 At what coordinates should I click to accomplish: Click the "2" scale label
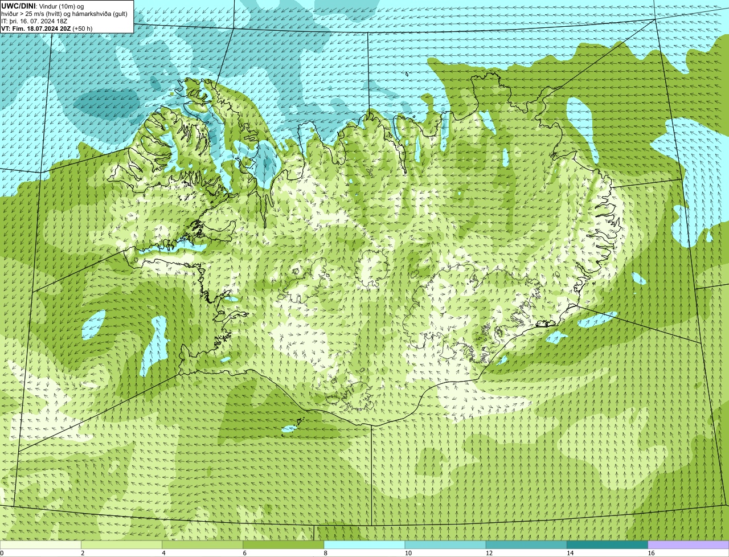pos(83,553)
